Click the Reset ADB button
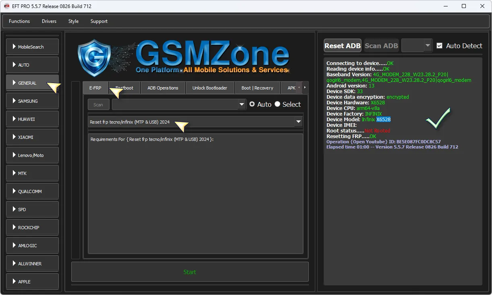Screen dimensions: 492x295 point(343,45)
